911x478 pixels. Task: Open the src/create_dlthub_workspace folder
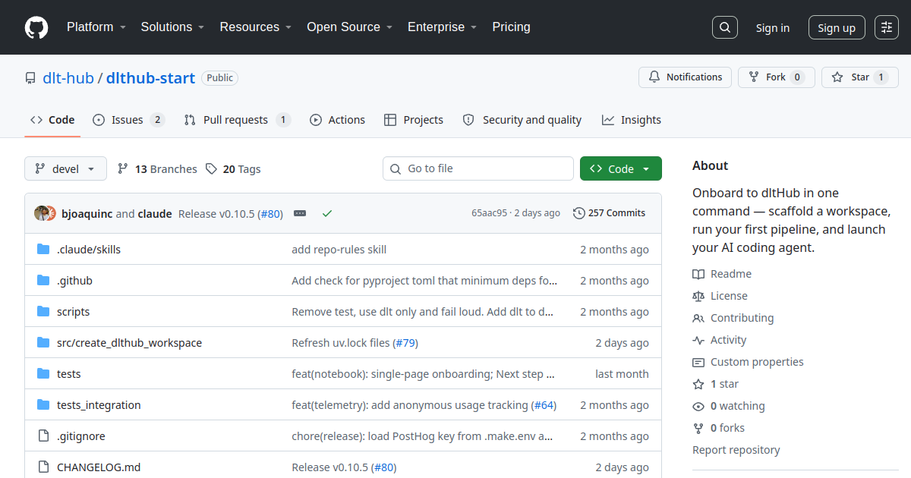[129, 343]
